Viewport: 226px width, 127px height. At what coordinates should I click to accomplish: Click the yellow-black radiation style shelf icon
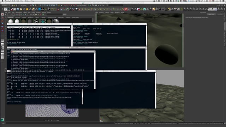[x=169, y=9]
